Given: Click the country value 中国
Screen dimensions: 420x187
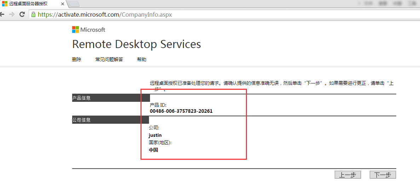Looking at the screenshot, I should point(154,150).
